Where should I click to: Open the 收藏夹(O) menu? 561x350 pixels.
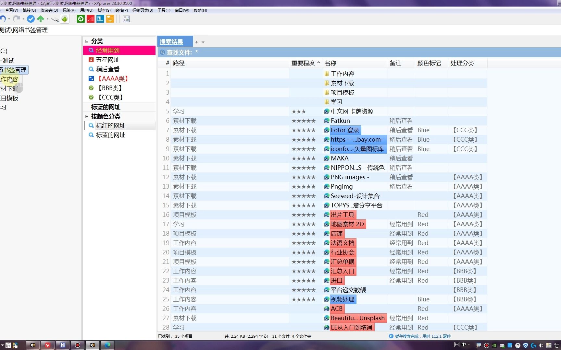pos(49,10)
